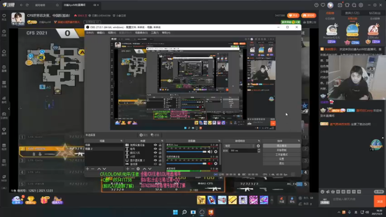The height and width of the screenshot is (217, 386).
Task: Move selected scene up in scenes list
Action: (99, 169)
